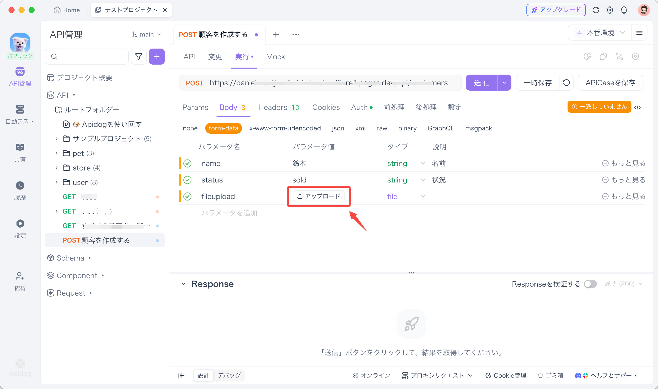Click the sync refresh icon in title bar
This screenshot has width=658, height=389.
coord(596,10)
